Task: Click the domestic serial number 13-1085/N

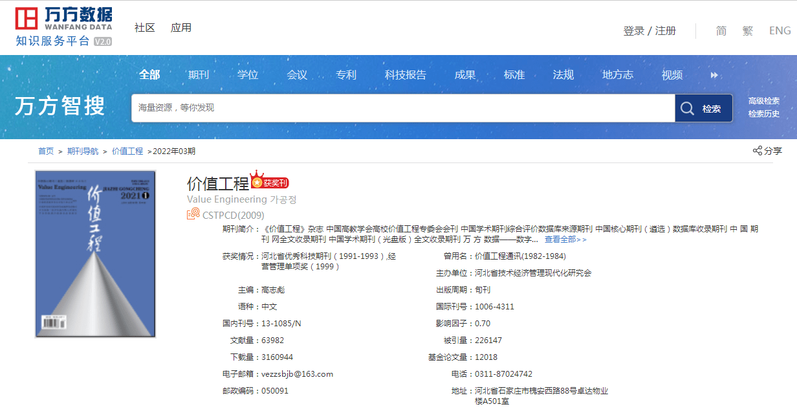Action: click(x=281, y=324)
